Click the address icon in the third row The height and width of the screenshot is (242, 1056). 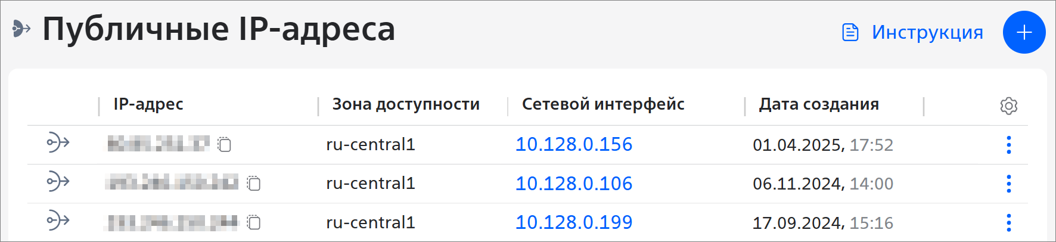58,221
